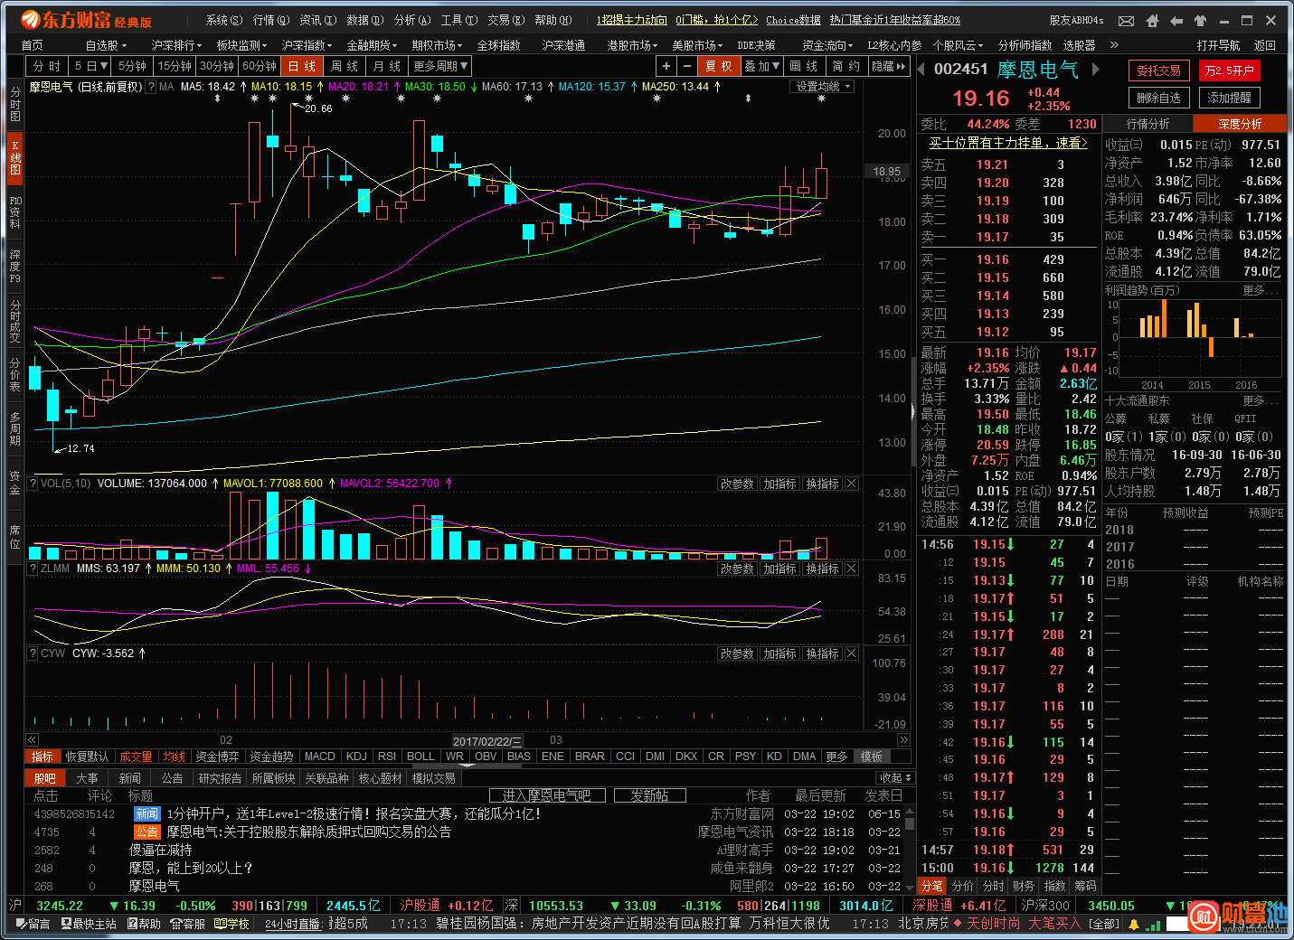This screenshot has height=940, width=1294.
Task: Toggle 成交量 volume indicator
Action: [x=136, y=757]
